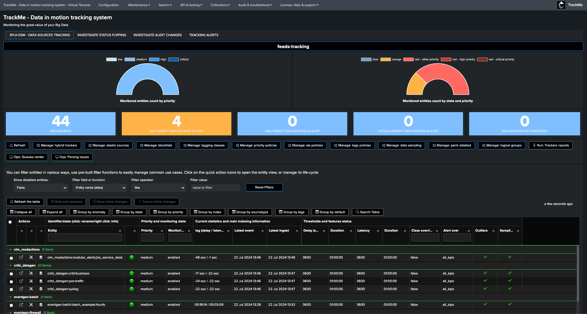The image size is (587, 314).
Task: Click database icon for cribl_datagen:syslog
Action: (x=41, y=289)
